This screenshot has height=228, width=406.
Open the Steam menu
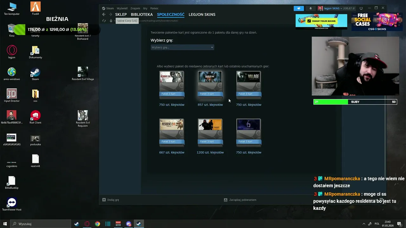coord(110,8)
